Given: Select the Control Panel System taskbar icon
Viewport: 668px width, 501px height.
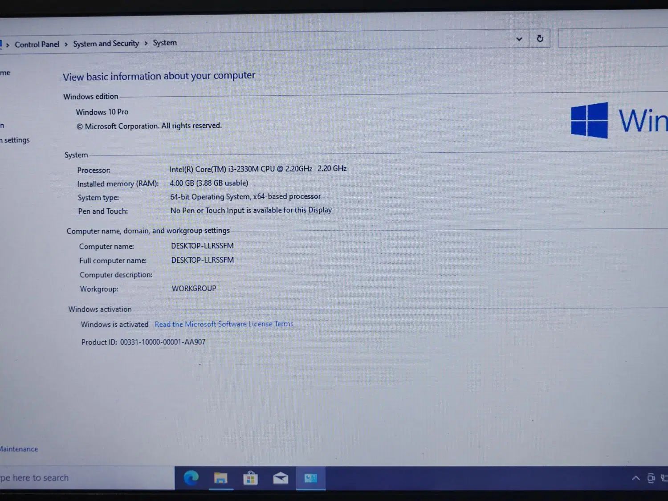Looking at the screenshot, I should tap(310, 478).
